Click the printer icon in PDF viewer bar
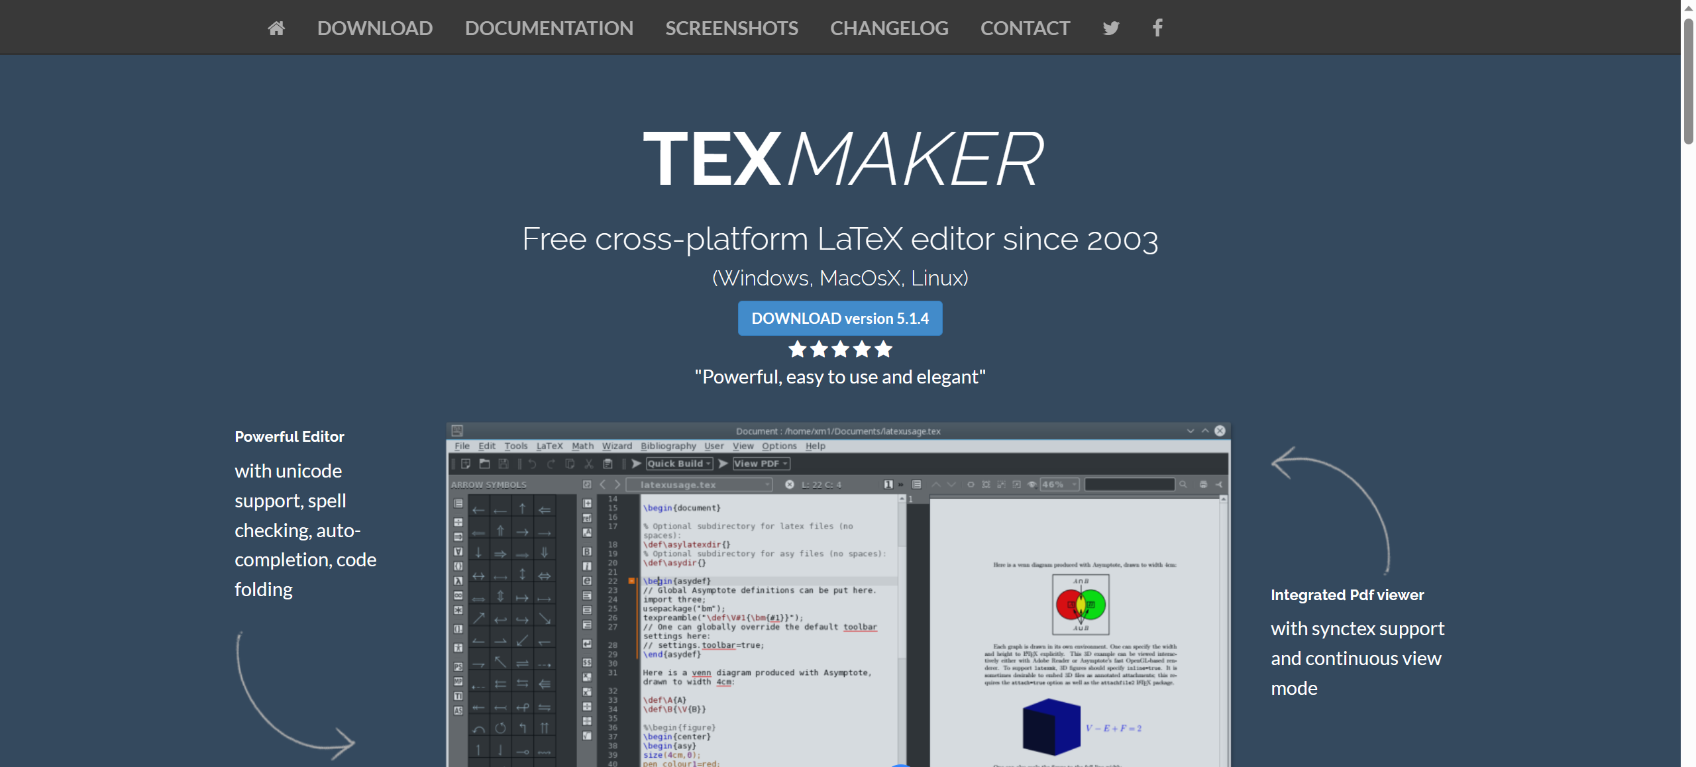This screenshot has width=1696, height=767. [1203, 485]
